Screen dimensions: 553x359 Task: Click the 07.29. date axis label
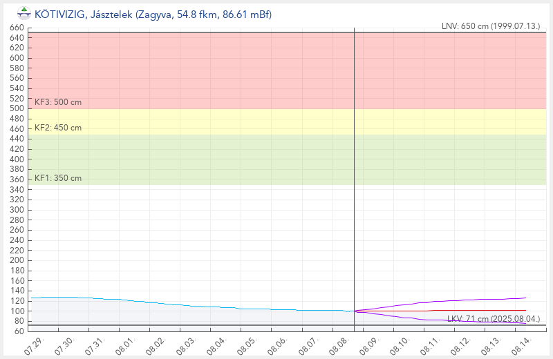[32, 346]
